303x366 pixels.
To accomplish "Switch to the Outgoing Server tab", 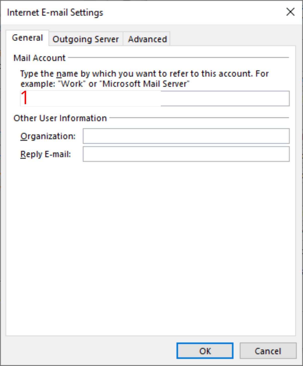I will [x=86, y=39].
